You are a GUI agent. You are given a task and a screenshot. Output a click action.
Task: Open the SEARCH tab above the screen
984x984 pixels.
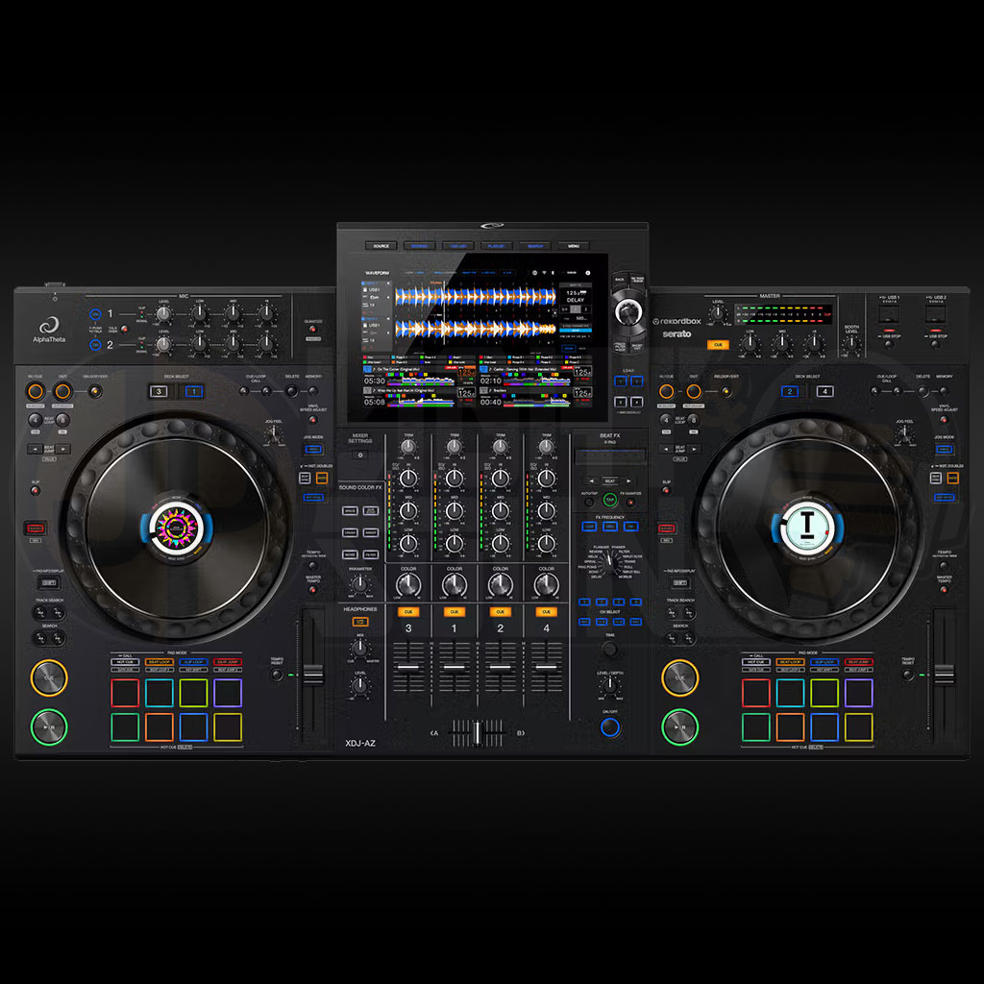tap(534, 246)
